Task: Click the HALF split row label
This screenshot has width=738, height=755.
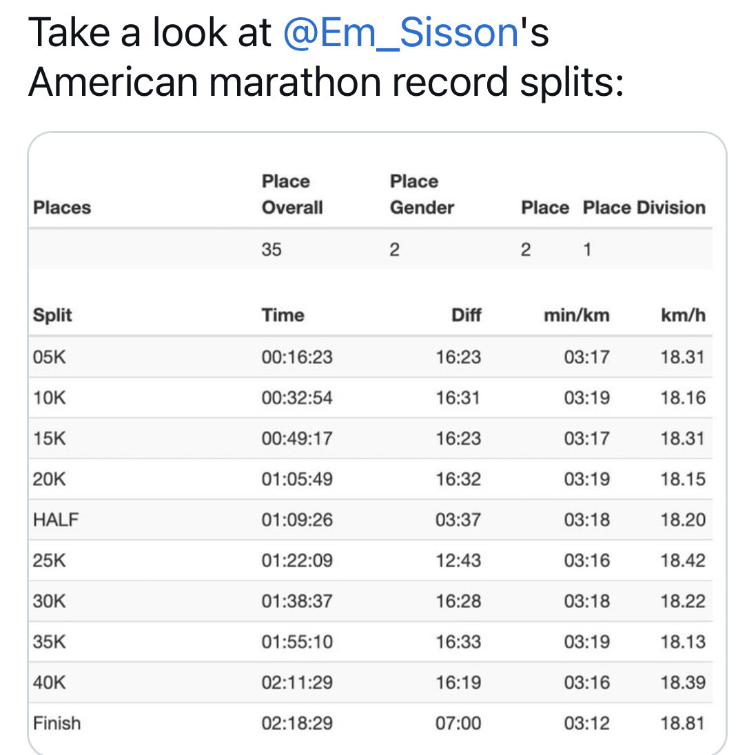Action: pyautogui.click(x=56, y=519)
